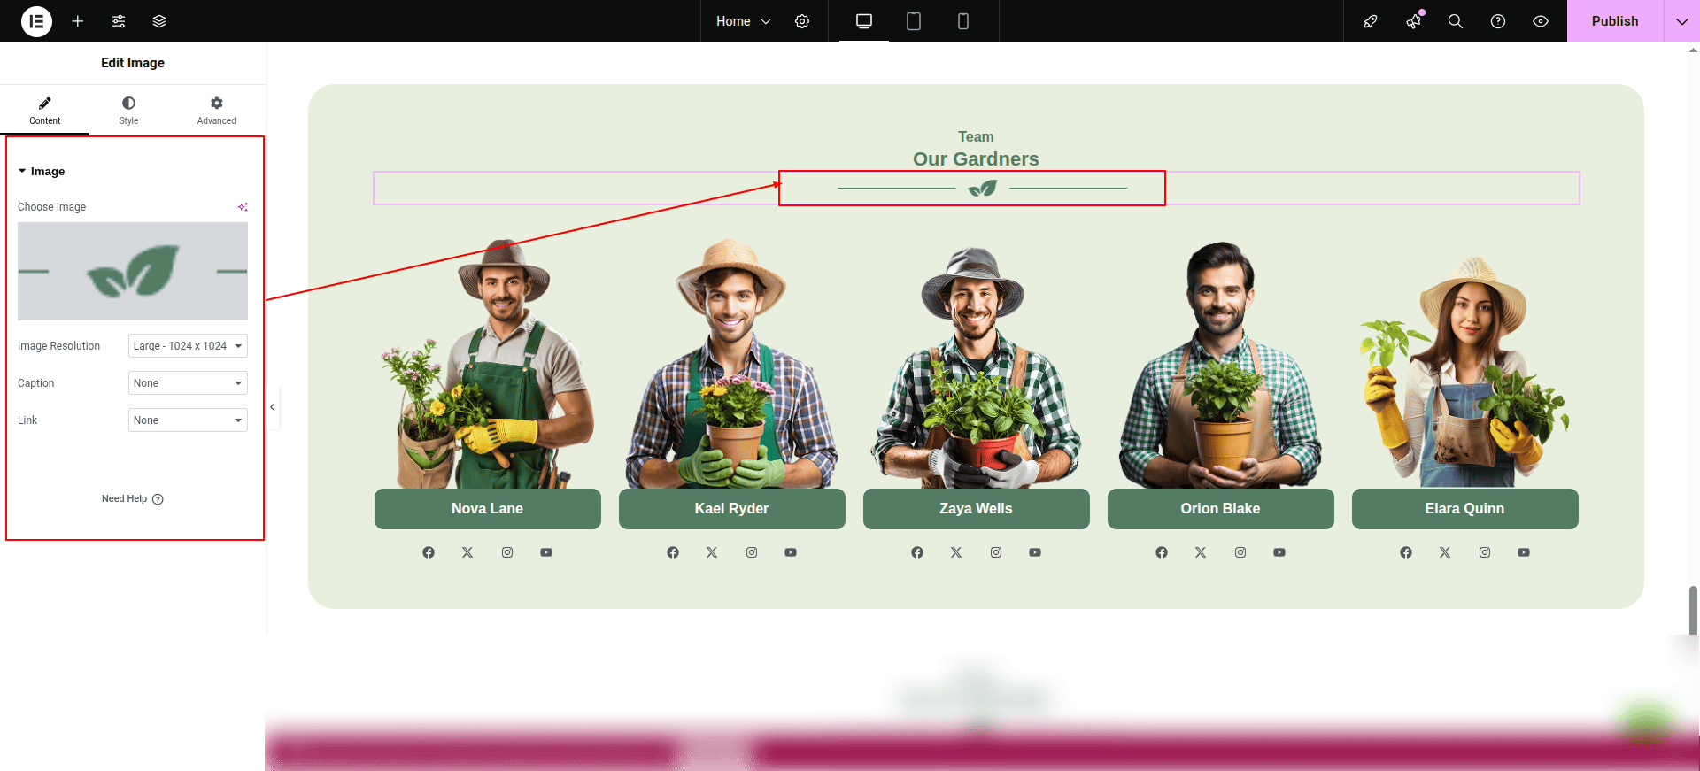Open the add element plus icon
1700x771 pixels.
(78, 21)
